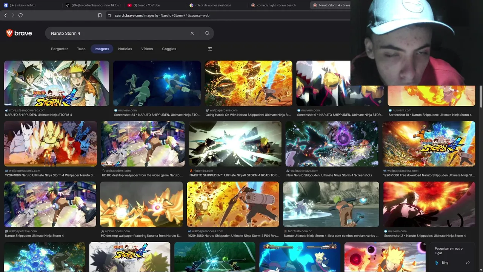Open the HD PC desktop wallpaper alphacoders thumbnail

[x=143, y=144]
